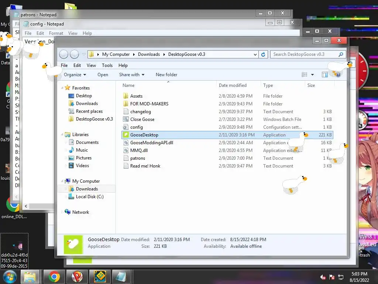Click the Action Center flag tray icon
Viewport: 378px width, 284px height.
point(332,277)
